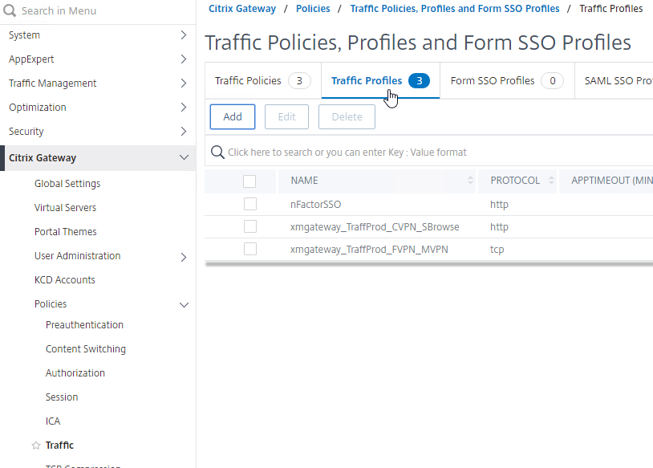Click the nFactorSSO profile name
Viewport: 653px width, 468px height.
[316, 205]
